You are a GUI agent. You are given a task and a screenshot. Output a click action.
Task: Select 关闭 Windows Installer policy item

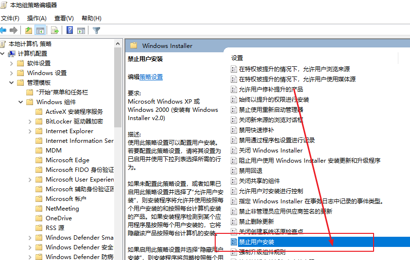(x=270, y=151)
